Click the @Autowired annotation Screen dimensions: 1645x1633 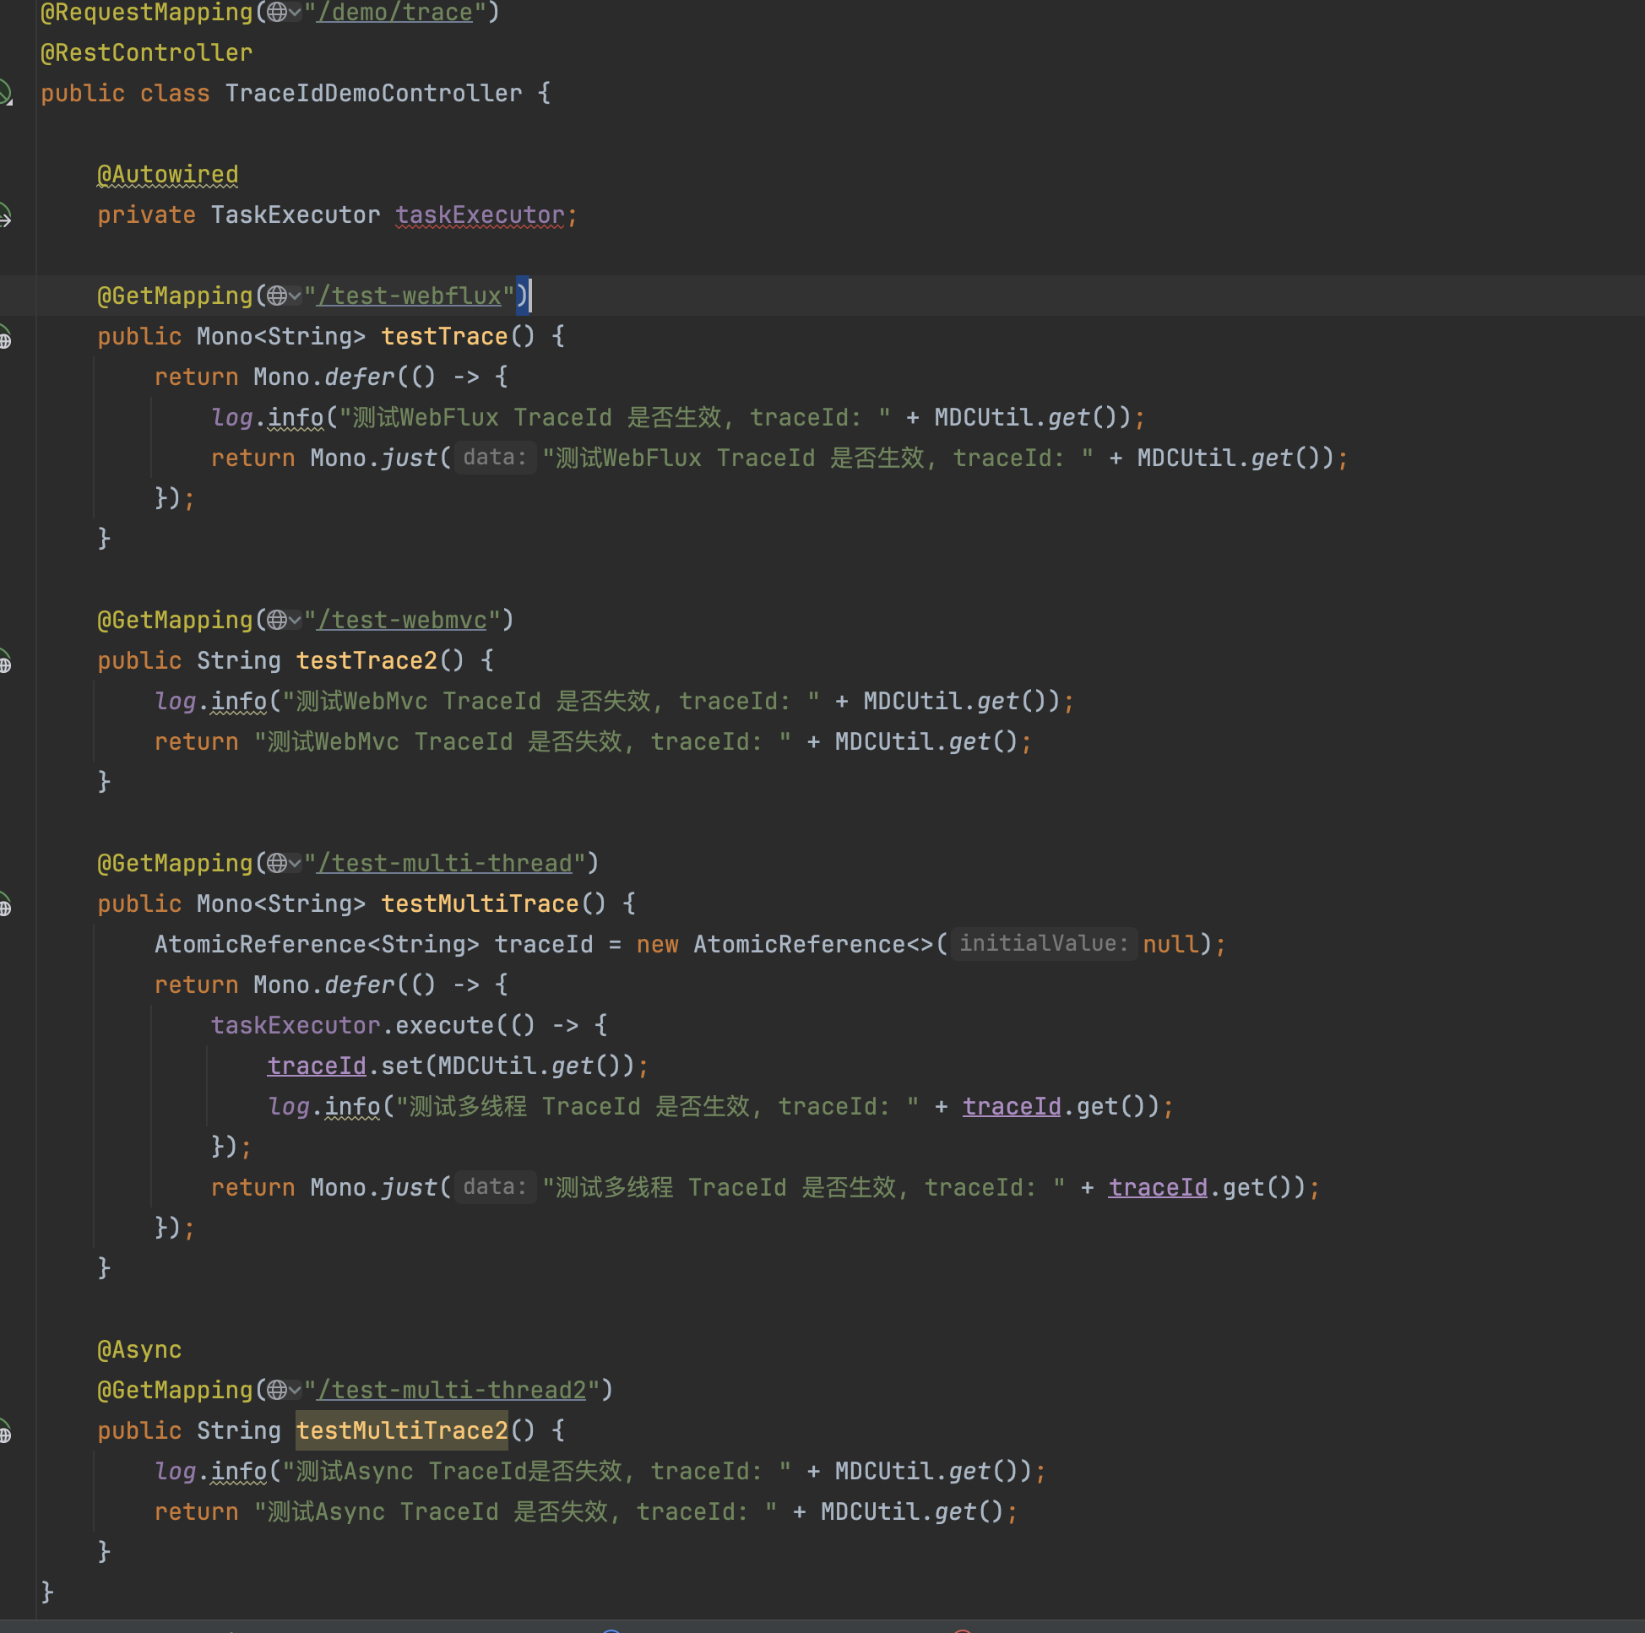pyautogui.click(x=168, y=175)
